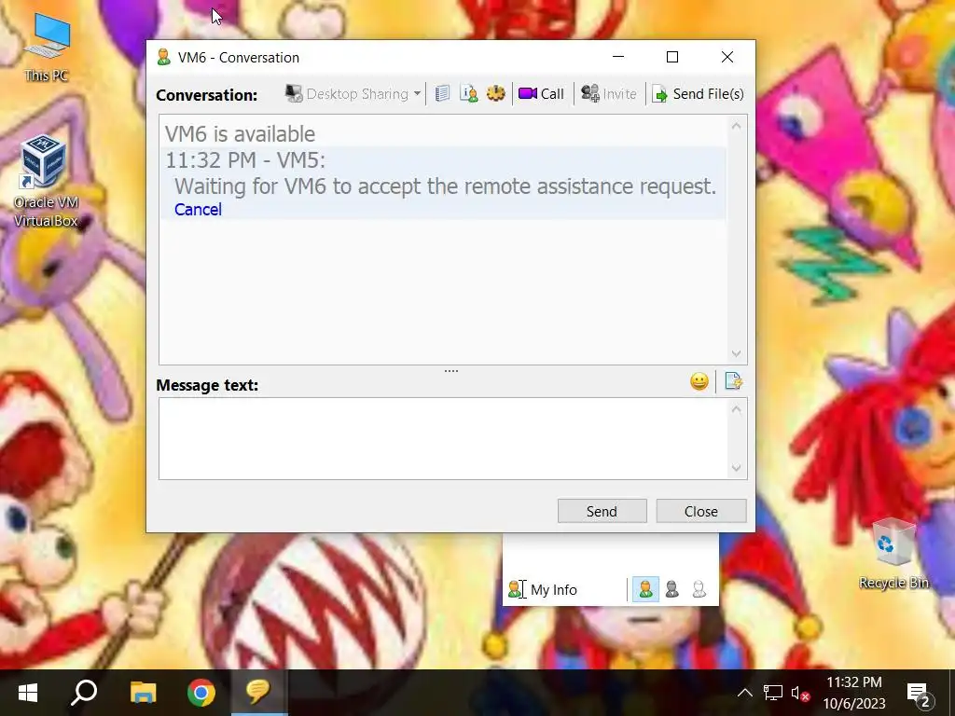Click the Close button in conversation
955x716 pixels.
tap(701, 512)
